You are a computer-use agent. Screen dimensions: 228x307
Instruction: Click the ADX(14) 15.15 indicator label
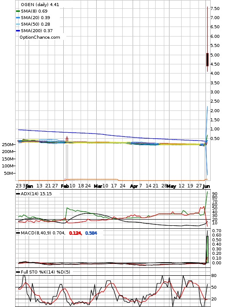pos(36,194)
